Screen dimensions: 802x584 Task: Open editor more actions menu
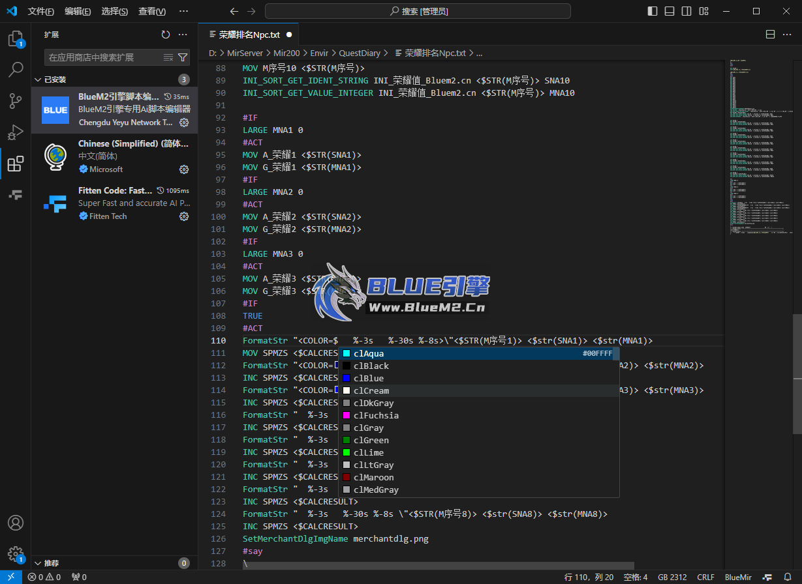pyautogui.click(x=788, y=35)
